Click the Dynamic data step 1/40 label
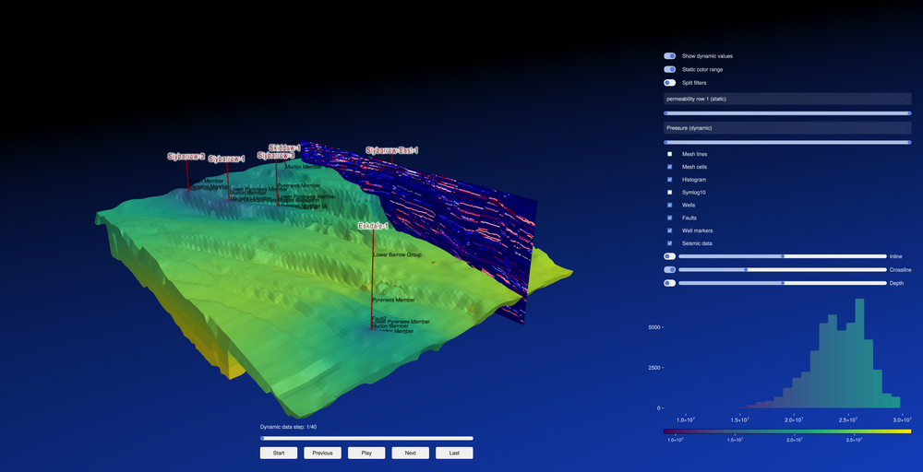 point(288,427)
